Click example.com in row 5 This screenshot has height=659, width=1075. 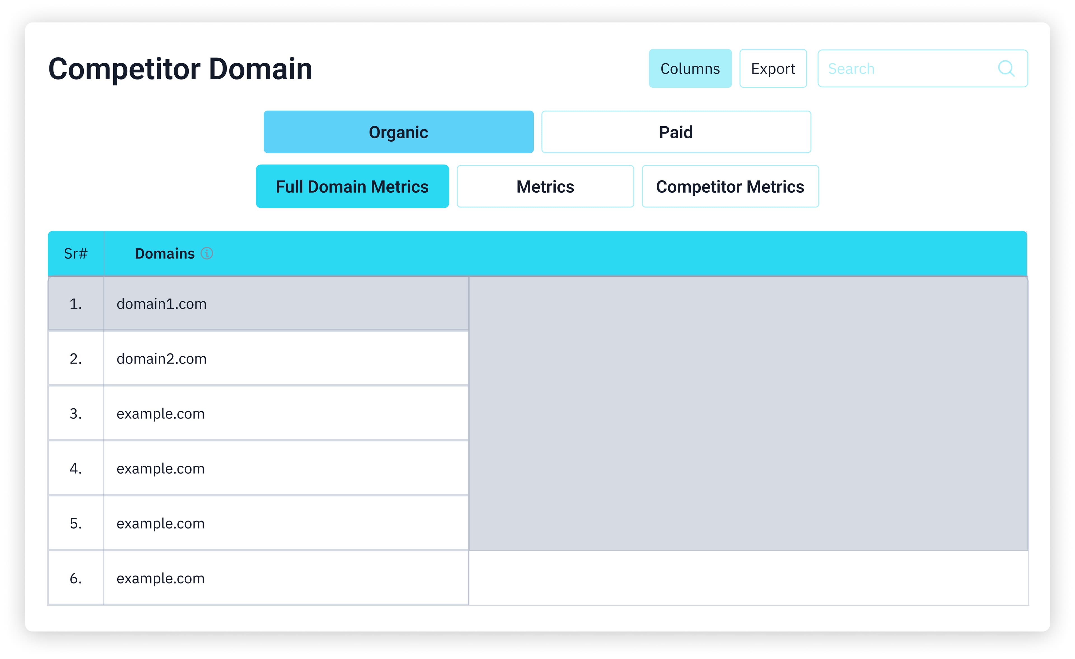tap(161, 523)
